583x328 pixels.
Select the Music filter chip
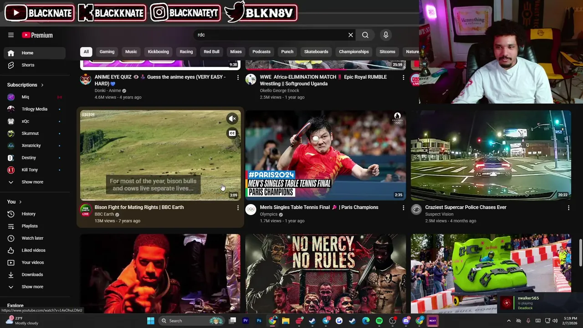pos(131,51)
